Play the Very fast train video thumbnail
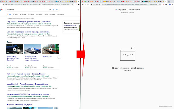174x109 pixels. tap(51, 49)
